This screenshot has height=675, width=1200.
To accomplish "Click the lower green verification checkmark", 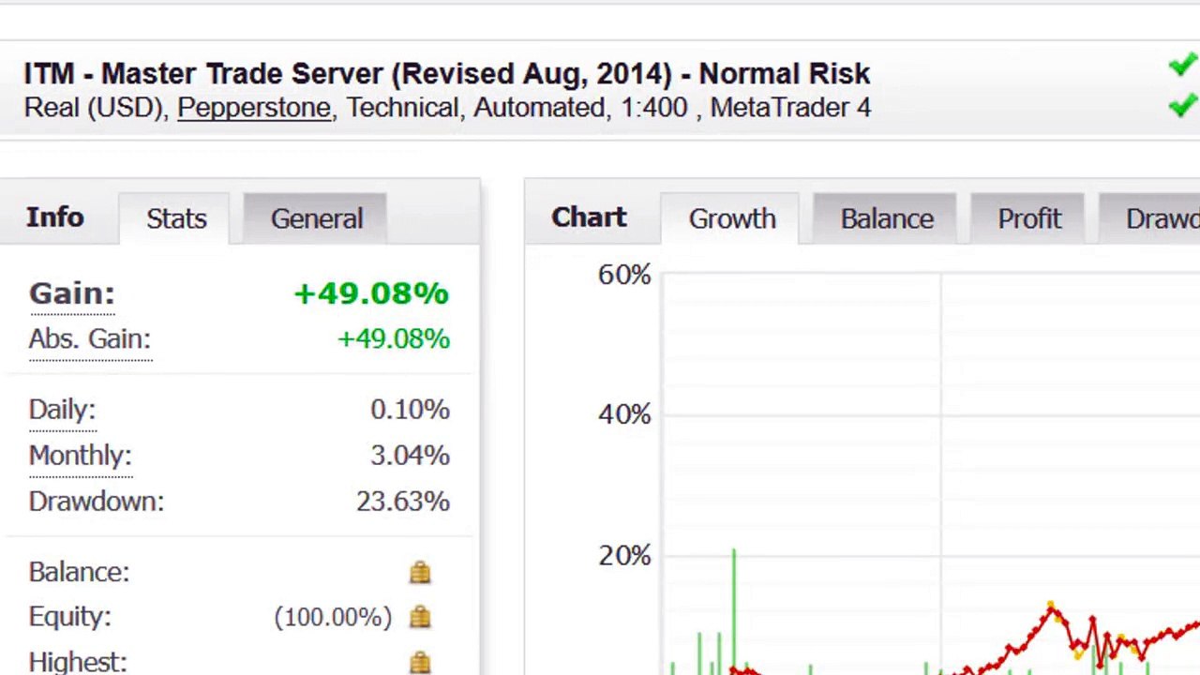I will [1183, 105].
